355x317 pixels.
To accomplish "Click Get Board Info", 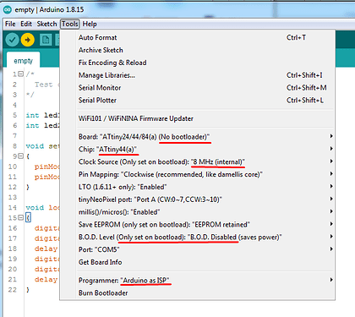I will click(197, 262).
